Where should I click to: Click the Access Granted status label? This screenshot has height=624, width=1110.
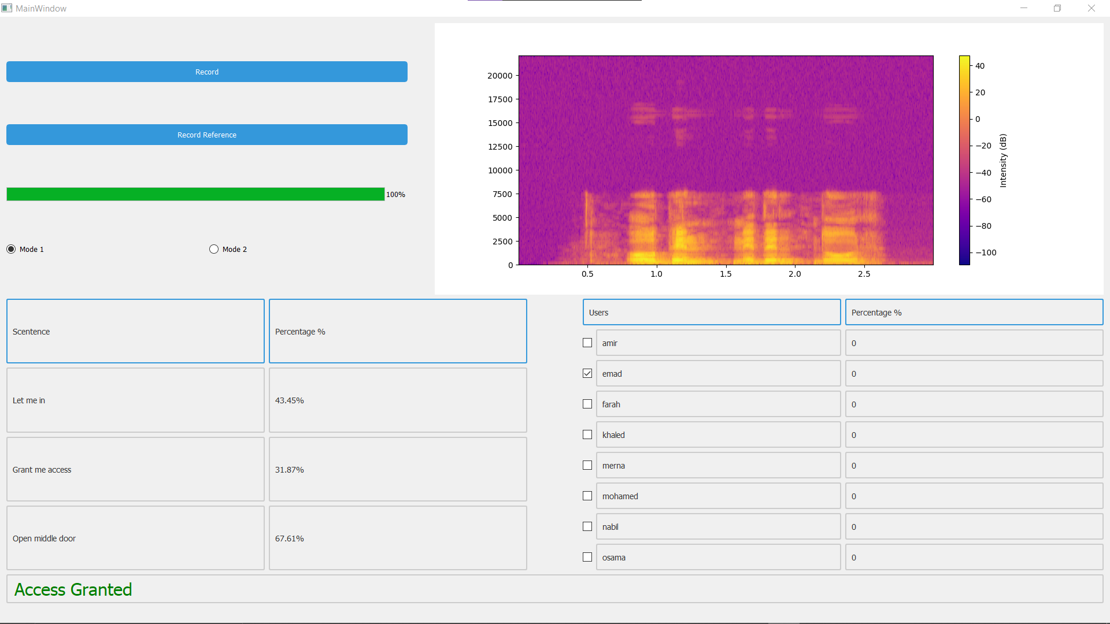72,589
